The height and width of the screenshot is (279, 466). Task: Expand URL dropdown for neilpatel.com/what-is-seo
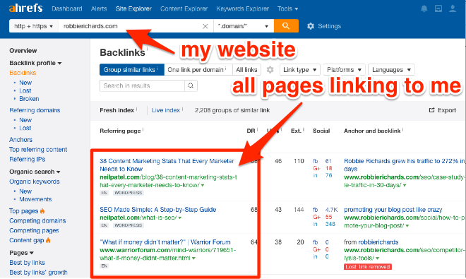click(x=180, y=218)
